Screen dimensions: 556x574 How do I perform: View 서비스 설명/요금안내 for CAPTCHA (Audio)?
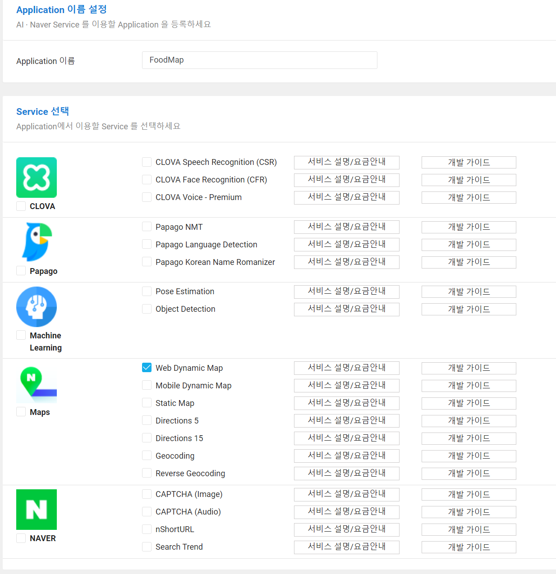(347, 512)
